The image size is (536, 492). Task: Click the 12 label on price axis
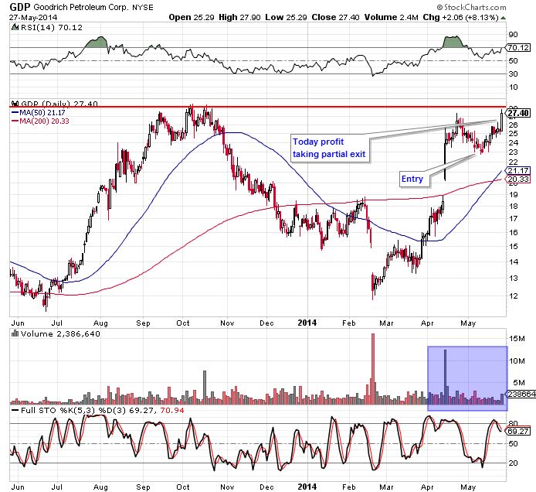[514, 296]
